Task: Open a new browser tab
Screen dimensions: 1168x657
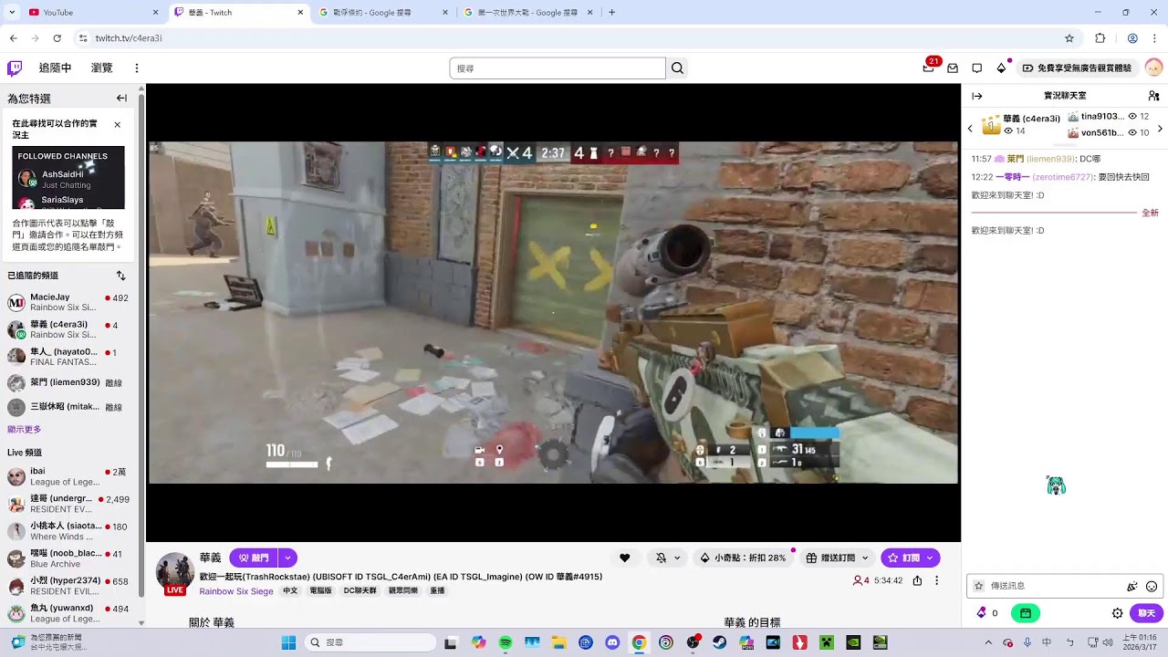Action: (611, 13)
